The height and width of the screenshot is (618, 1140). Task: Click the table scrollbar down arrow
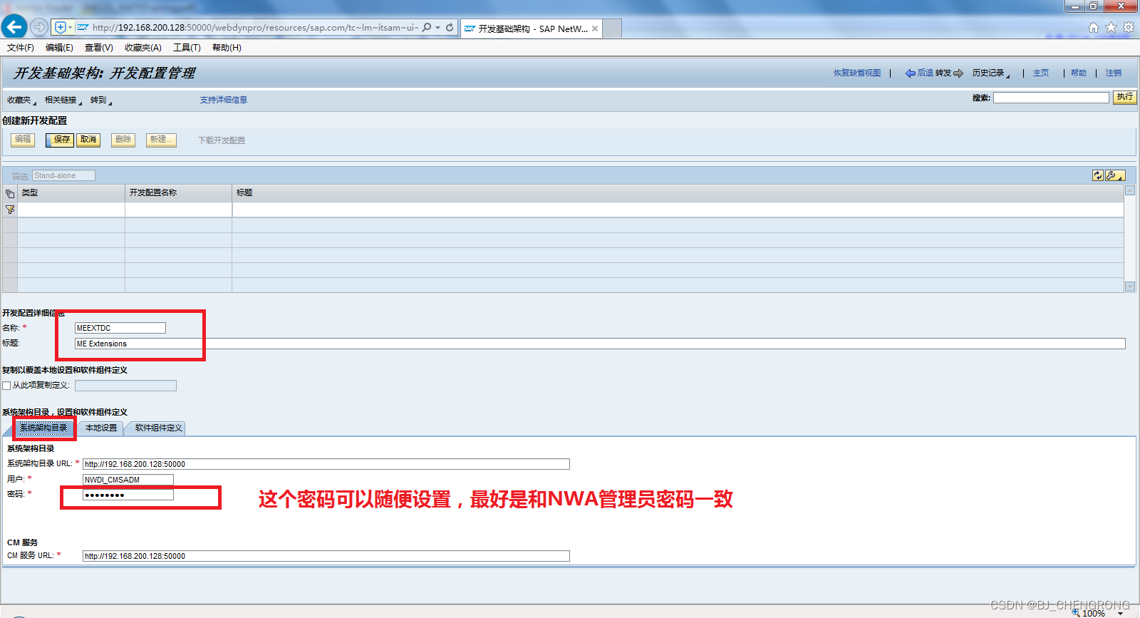click(x=1129, y=287)
